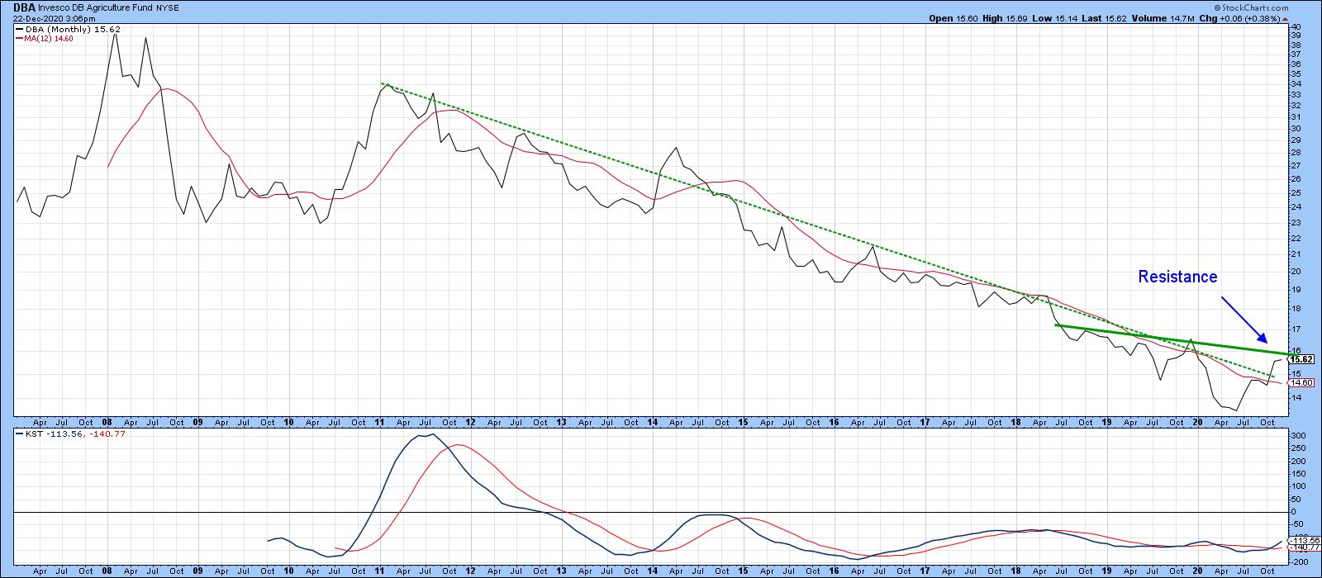Click the 0 label on the KST axis
The width and height of the screenshot is (1322, 578).
point(1294,513)
